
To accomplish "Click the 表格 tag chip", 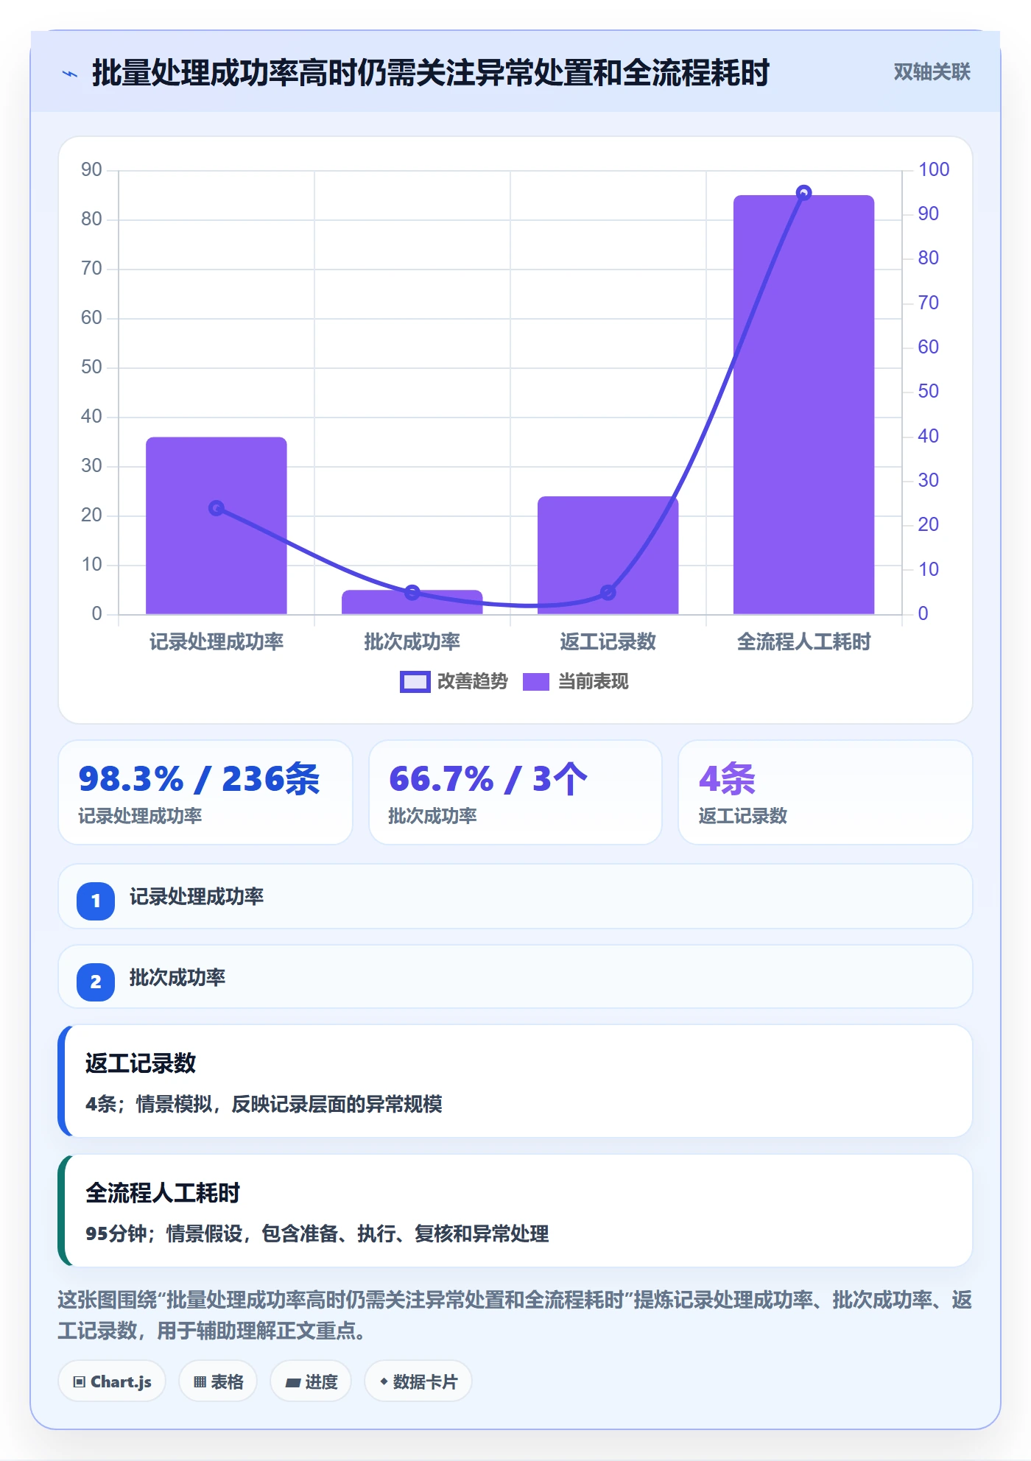I will click(218, 1381).
